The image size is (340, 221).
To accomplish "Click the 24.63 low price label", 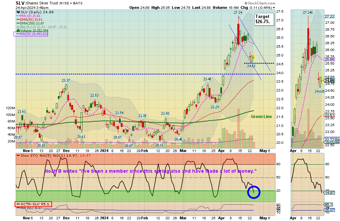I will tap(251, 66).
